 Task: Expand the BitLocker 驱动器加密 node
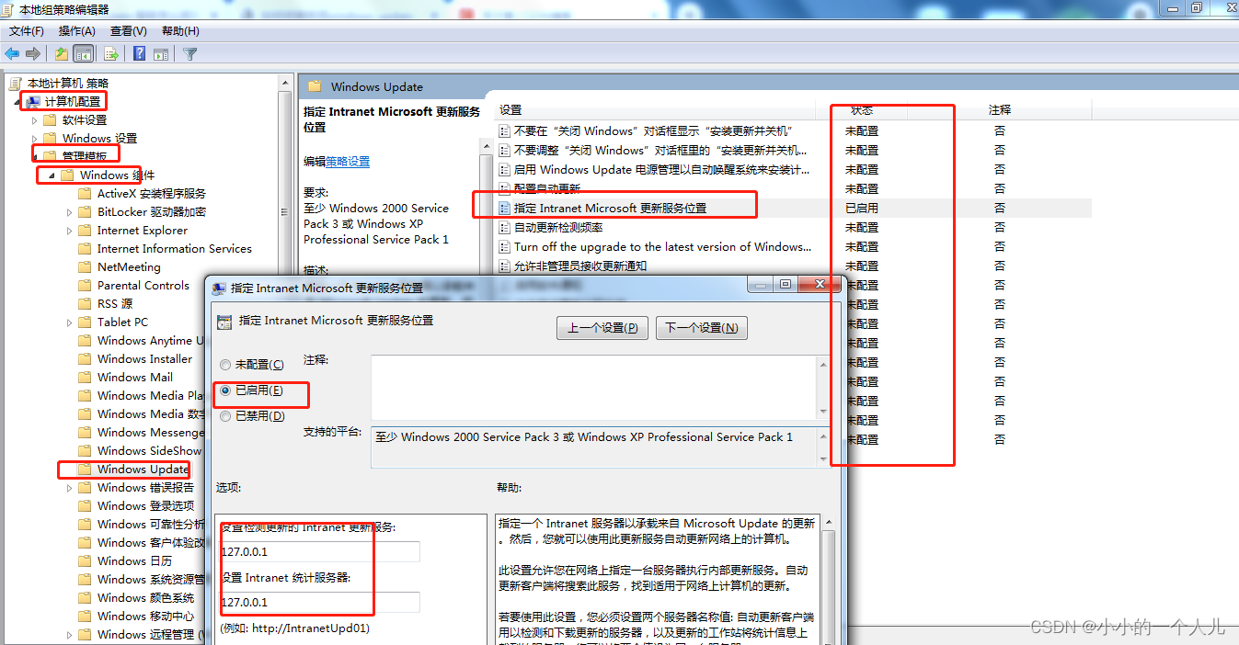coord(70,212)
